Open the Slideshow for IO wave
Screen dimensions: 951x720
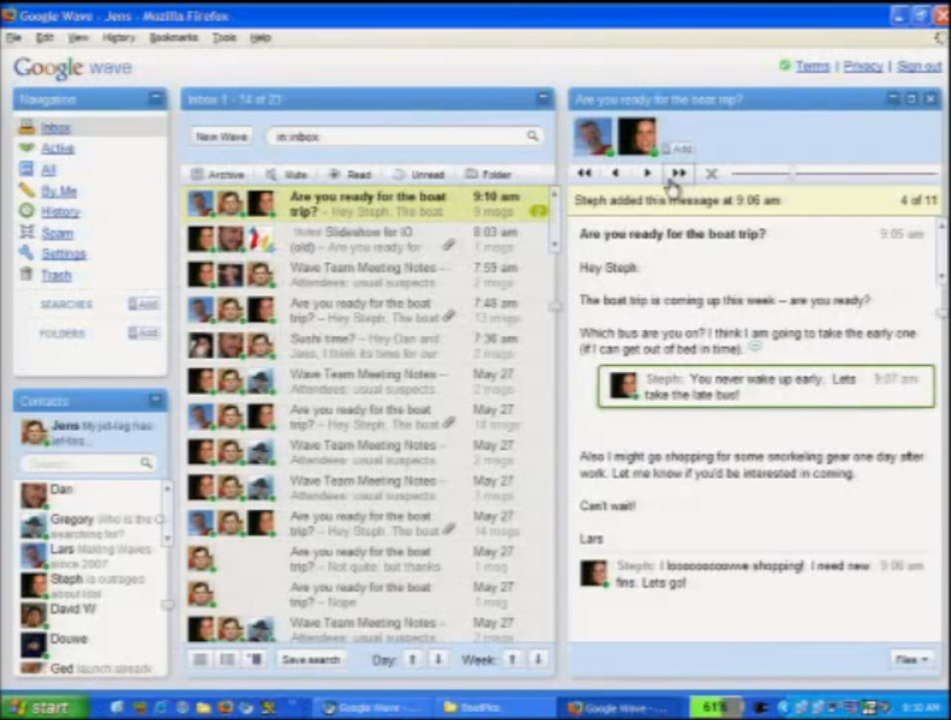(365, 239)
